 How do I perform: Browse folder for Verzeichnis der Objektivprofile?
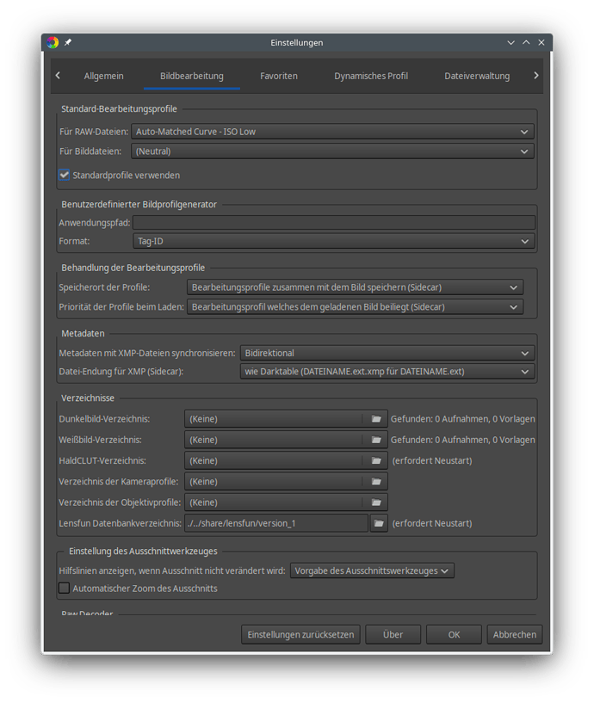(x=376, y=503)
